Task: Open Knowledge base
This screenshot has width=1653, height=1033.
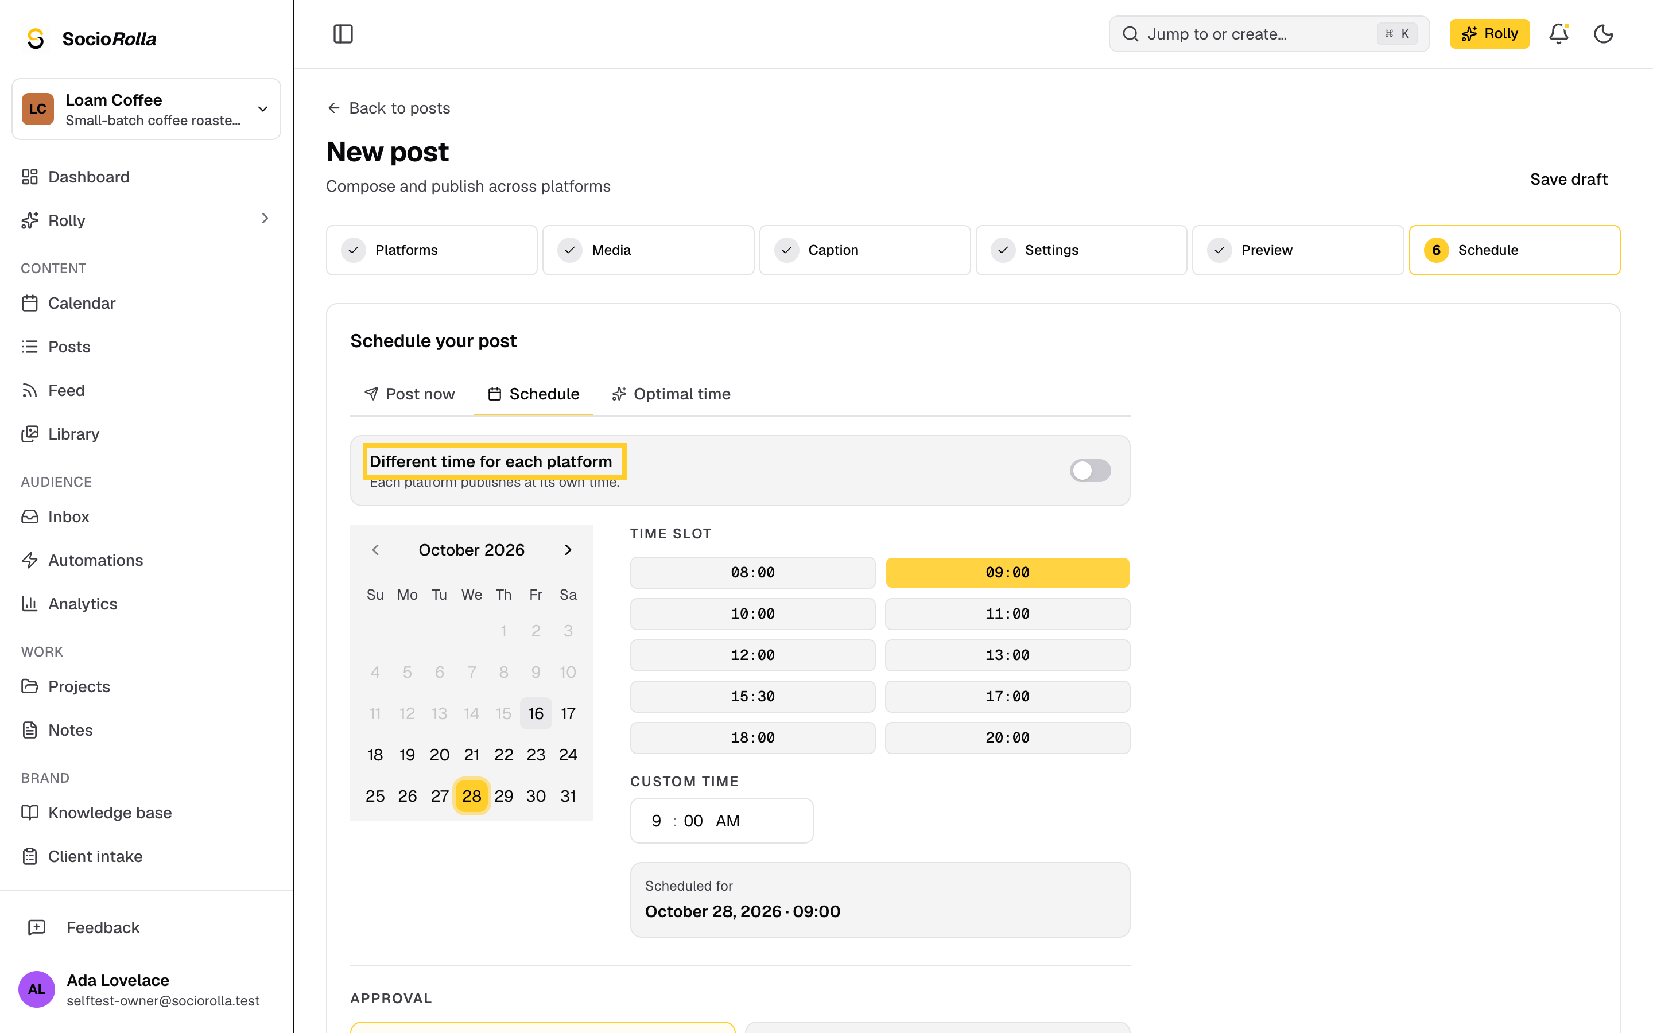Action: tap(146, 812)
